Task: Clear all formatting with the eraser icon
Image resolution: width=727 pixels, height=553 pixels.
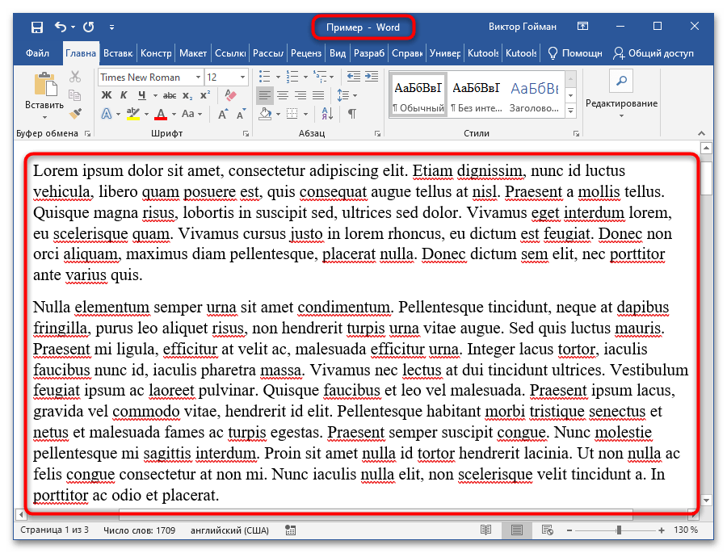Action: [x=230, y=95]
